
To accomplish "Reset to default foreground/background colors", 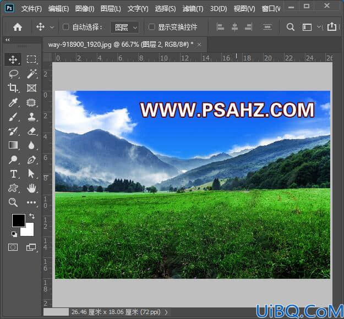I will pyautogui.click(x=14, y=234).
